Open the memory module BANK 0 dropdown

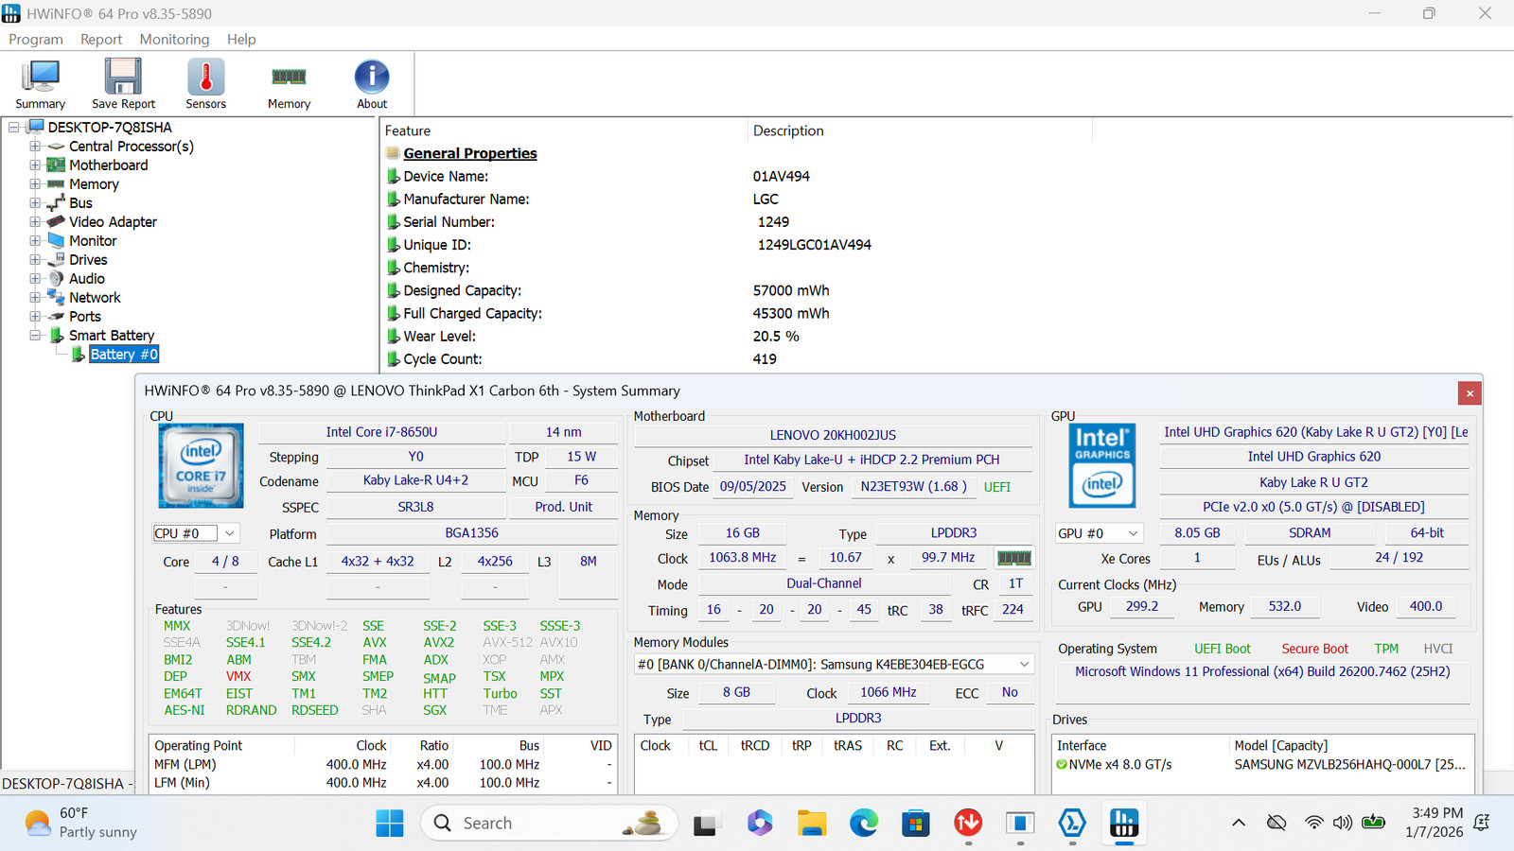[834, 665]
